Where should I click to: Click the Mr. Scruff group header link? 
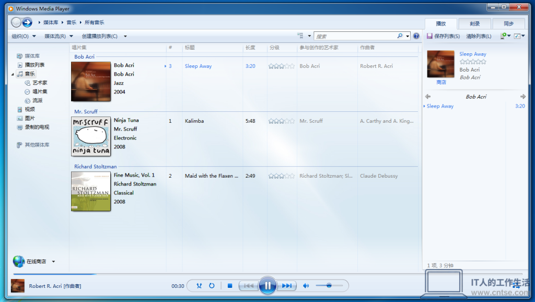click(86, 112)
